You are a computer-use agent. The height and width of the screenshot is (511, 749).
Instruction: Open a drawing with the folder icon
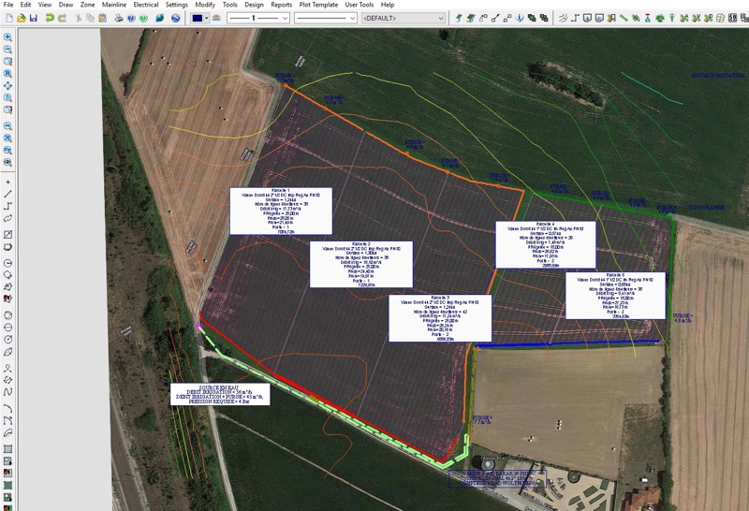click(x=21, y=18)
